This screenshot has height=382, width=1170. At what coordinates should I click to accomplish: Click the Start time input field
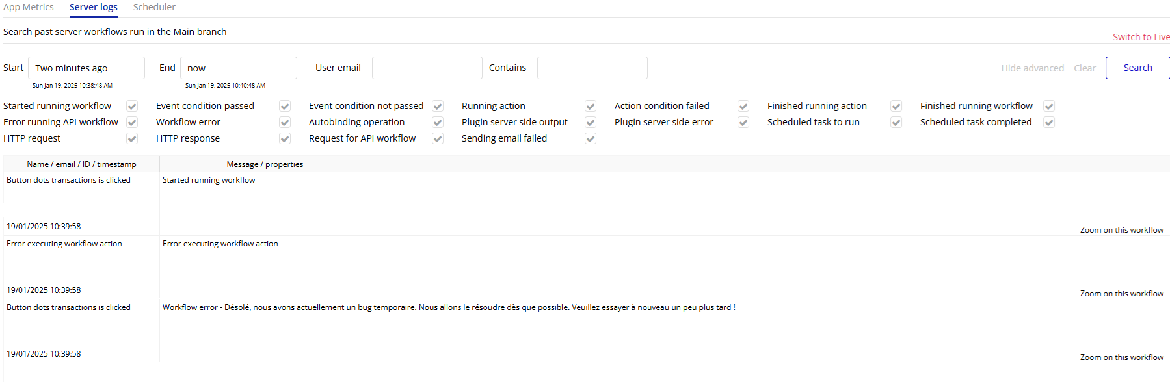click(x=86, y=68)
